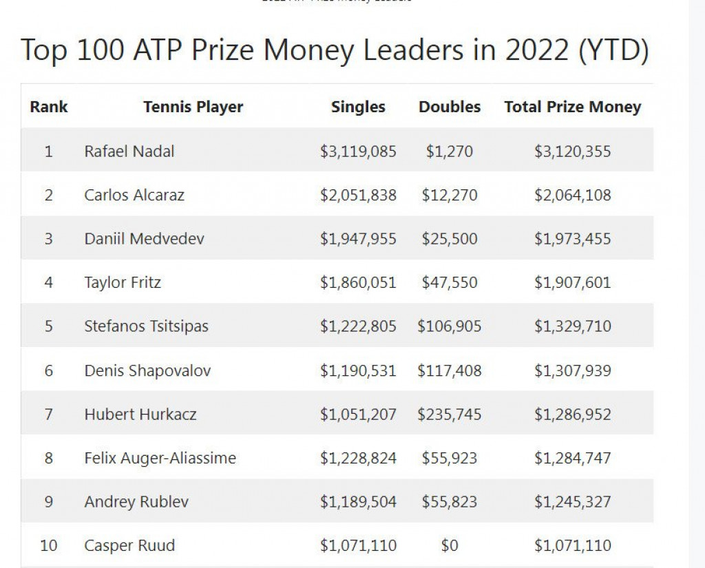Click Hurkacz's doubles amount $235,745
Viewport: 705px width, 568px height.
pyautogui.click(x=450, y=414)
